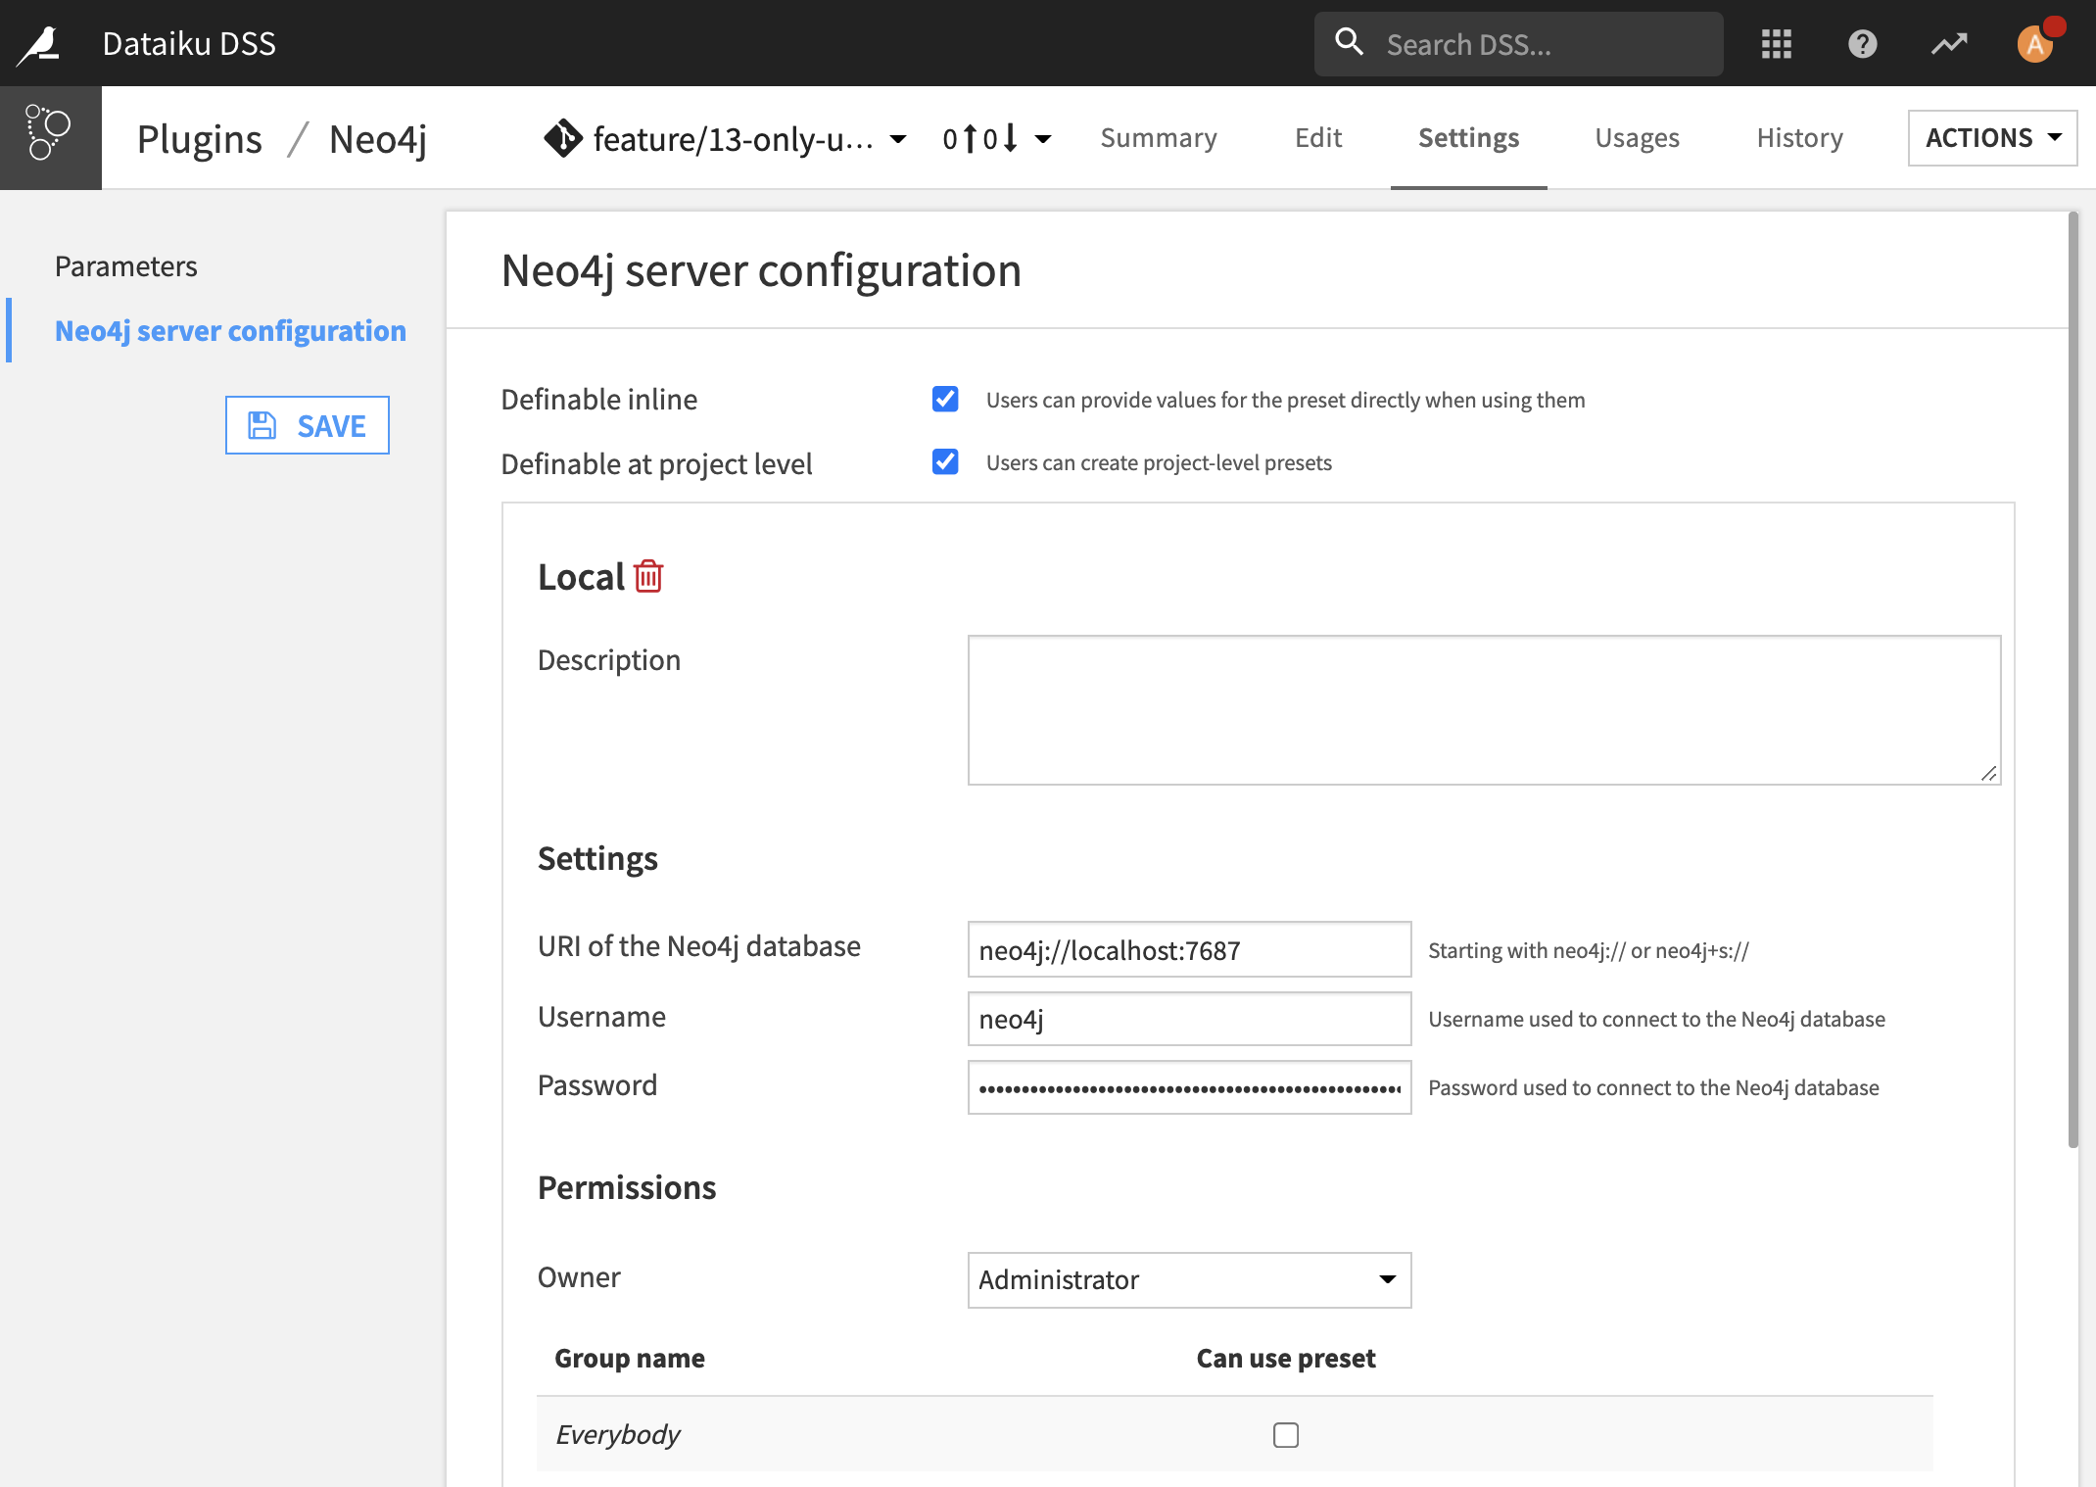Edit the URI of the Neo4j database field
The width and height of the screenshot is (2096, 1487).
(1189, 949)
